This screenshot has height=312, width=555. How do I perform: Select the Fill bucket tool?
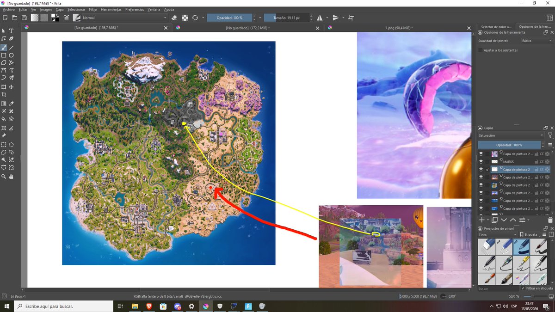tap(4, 119)
